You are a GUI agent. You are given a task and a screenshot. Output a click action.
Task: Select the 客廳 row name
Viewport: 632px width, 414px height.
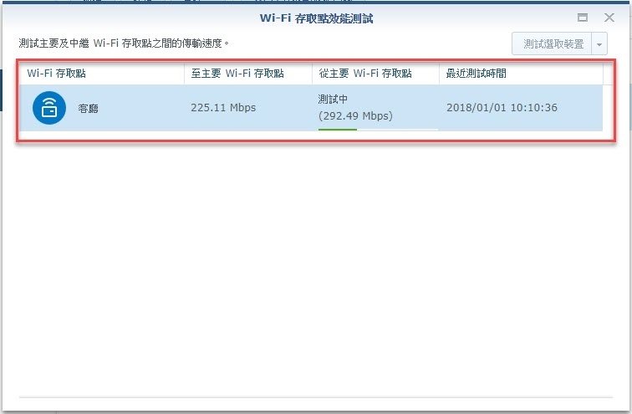tap(89, 108)
